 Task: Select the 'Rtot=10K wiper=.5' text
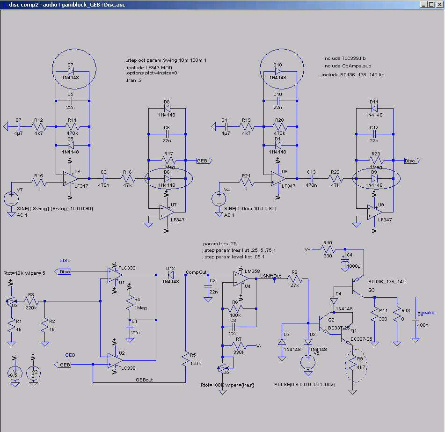tap(24, 273)
